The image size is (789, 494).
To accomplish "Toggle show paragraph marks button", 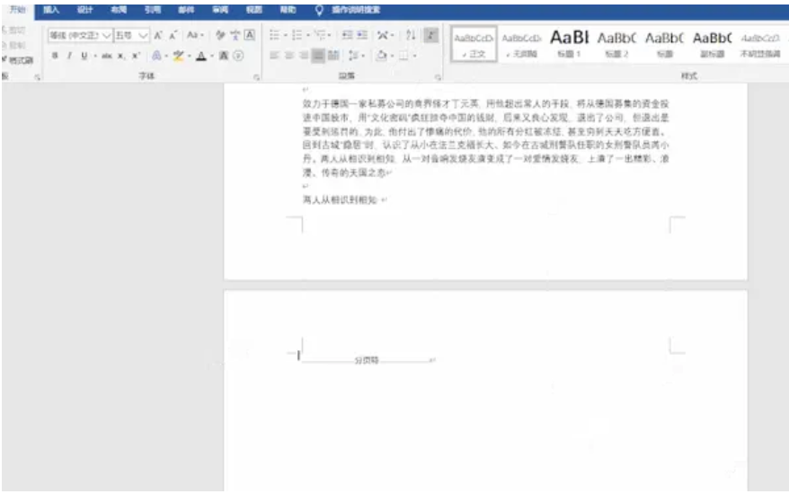I will (x=430, y=36).
